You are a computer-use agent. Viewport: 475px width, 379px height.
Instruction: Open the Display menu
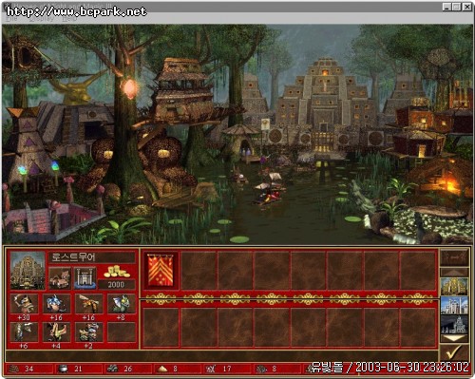tap(41, 19)
